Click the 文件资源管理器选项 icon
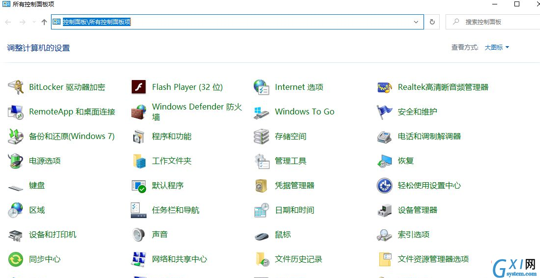Viewport: 540px width, 278px height. [385, 259]
